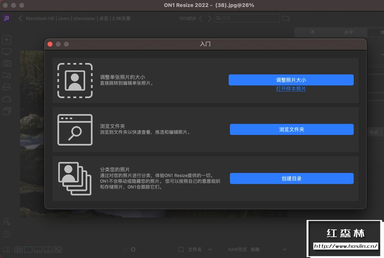Enable the checkbox next to 文件名
The width and height of the screenshot is (384, 258).
181,249
